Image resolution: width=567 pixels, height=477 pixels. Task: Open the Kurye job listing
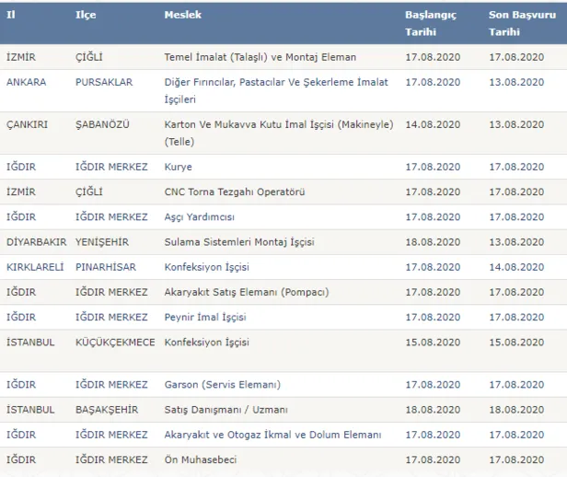click(178, 167)
